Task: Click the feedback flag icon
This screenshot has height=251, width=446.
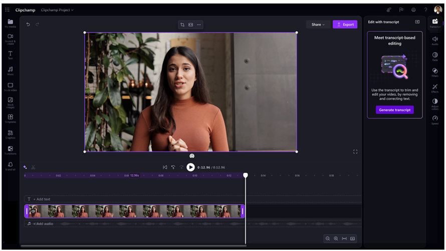Action: [401, 9]
